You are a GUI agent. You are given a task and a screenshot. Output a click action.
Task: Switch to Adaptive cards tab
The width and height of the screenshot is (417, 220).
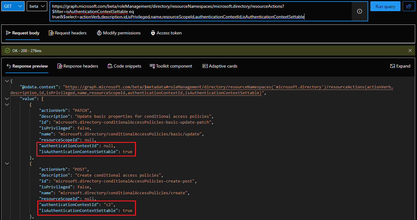[x=220, y=66]
